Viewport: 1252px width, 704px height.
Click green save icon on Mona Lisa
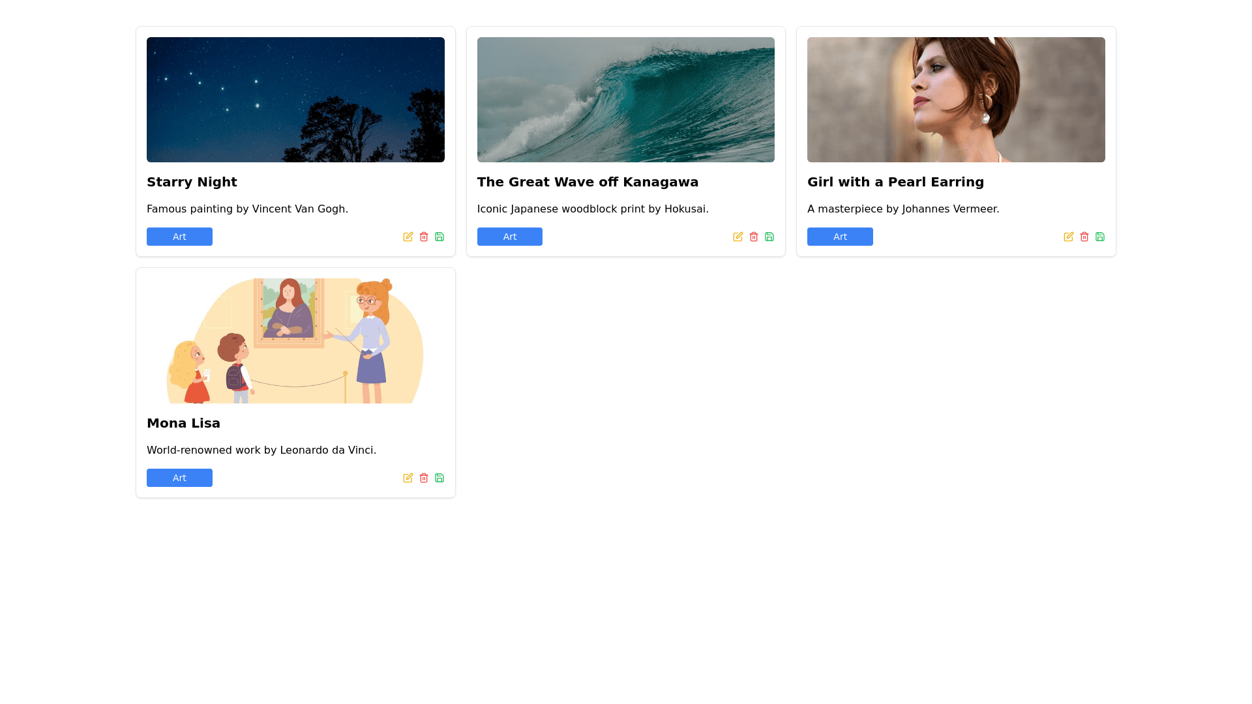[x=440, y=478]
